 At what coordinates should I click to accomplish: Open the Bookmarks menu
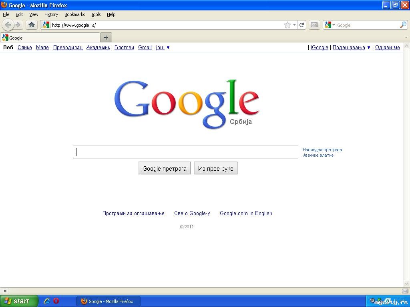coord(74,14)
